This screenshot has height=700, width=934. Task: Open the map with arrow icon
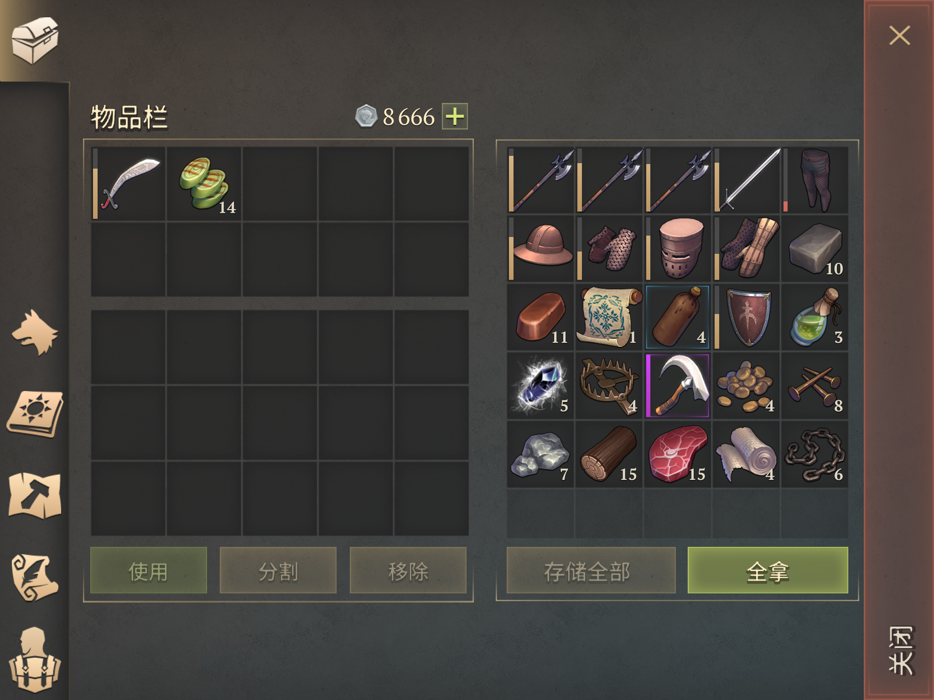click(x=35, y=495)
